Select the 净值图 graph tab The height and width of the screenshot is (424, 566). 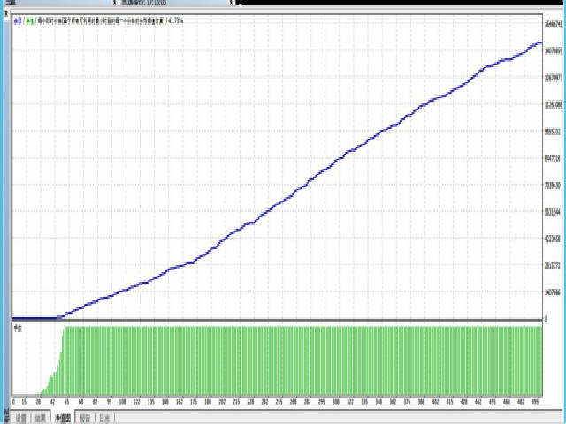63,419
